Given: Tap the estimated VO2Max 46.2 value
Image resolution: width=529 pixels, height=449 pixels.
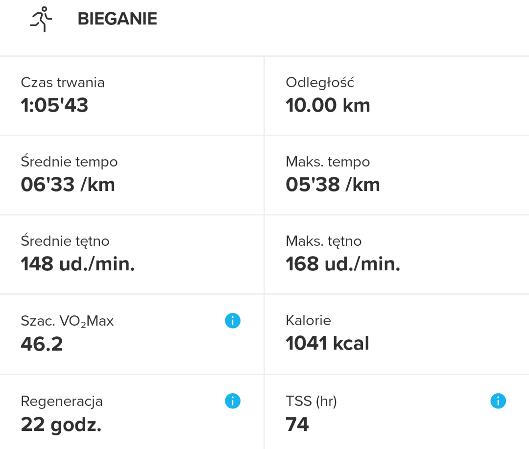Looking at the screenshot, I should tap(42, 344).
